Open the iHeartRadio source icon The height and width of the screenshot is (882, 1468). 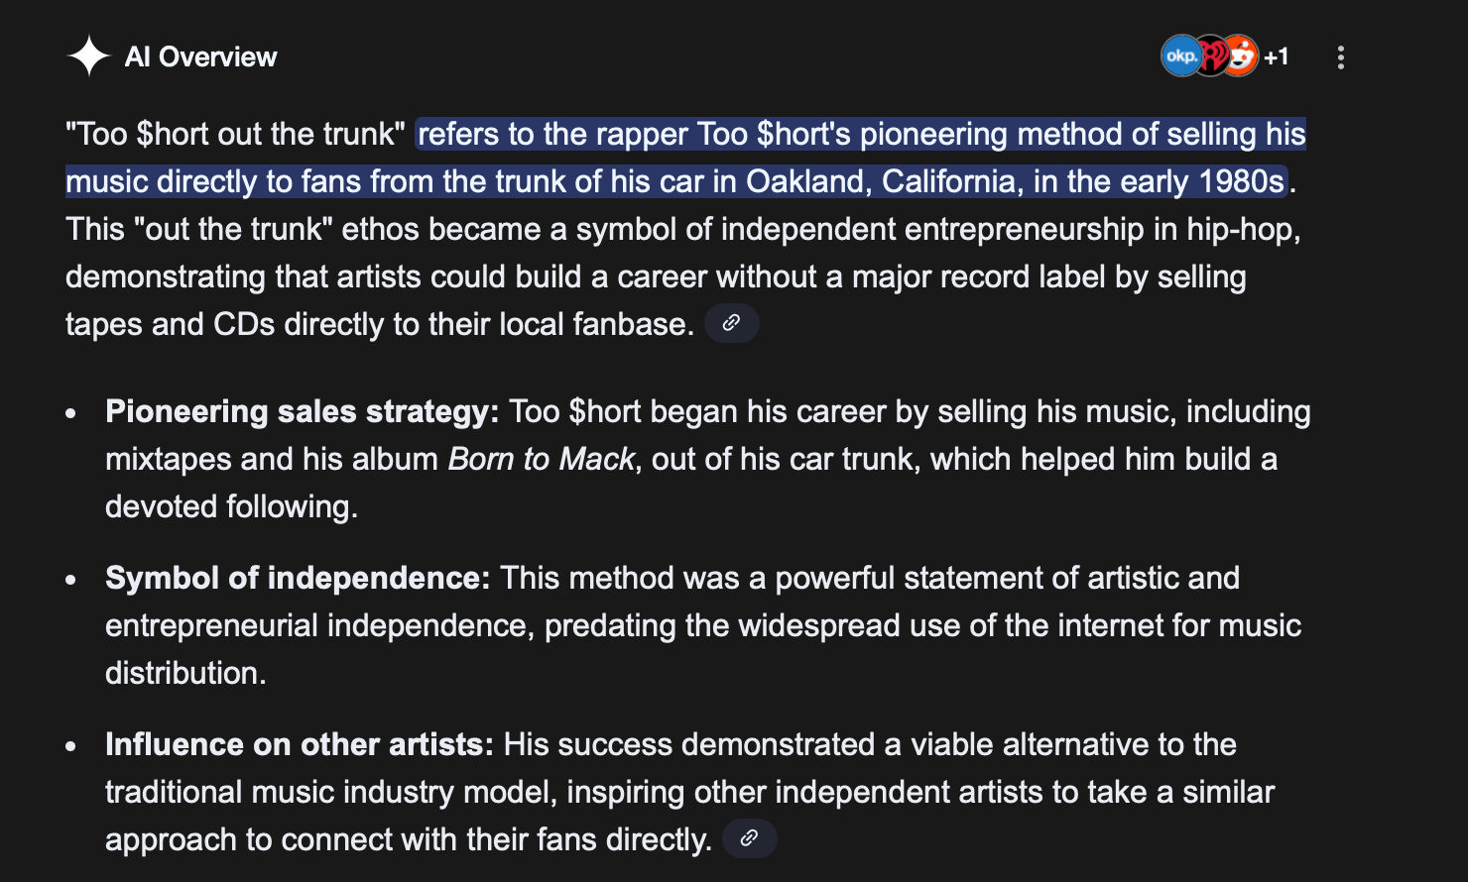coord(1211,56)
